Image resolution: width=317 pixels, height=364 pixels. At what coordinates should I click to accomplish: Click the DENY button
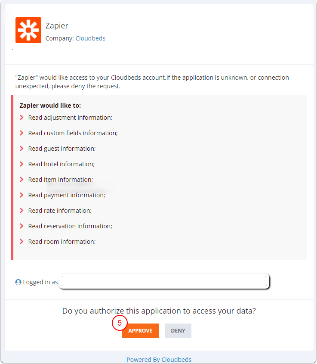tap(178, 330)
